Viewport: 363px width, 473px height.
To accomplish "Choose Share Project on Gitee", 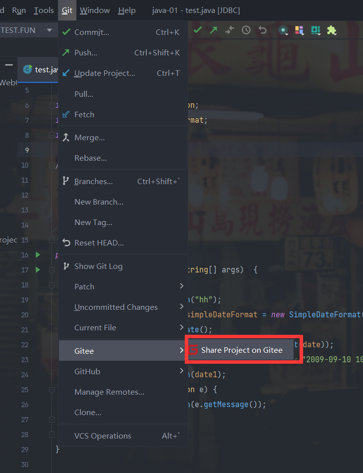I will click(x=241, y=350).
